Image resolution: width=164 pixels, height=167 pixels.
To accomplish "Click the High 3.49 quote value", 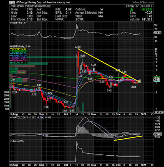I will click(x=30, y=13).
